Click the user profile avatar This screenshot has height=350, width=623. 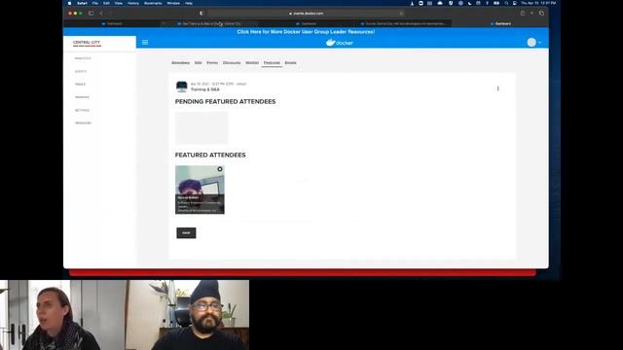[531, 42]
